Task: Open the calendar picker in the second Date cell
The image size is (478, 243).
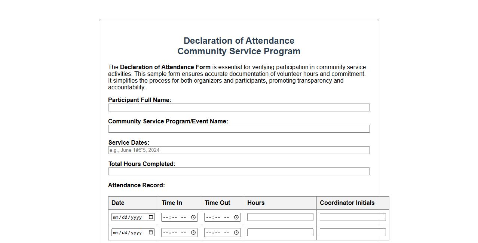Action: [x=151, y=232]
